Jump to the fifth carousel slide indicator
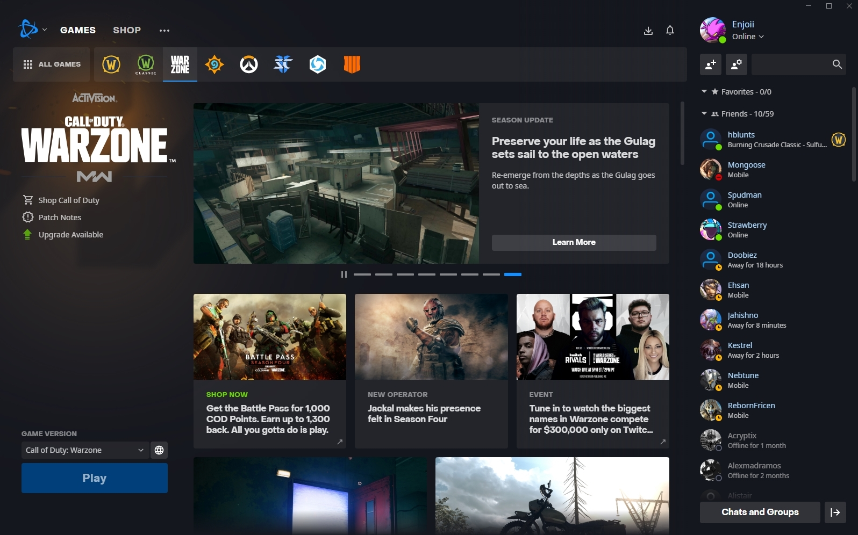Image resolution: width=858 pixels, height=535 pixels. [x=448, y=274]
